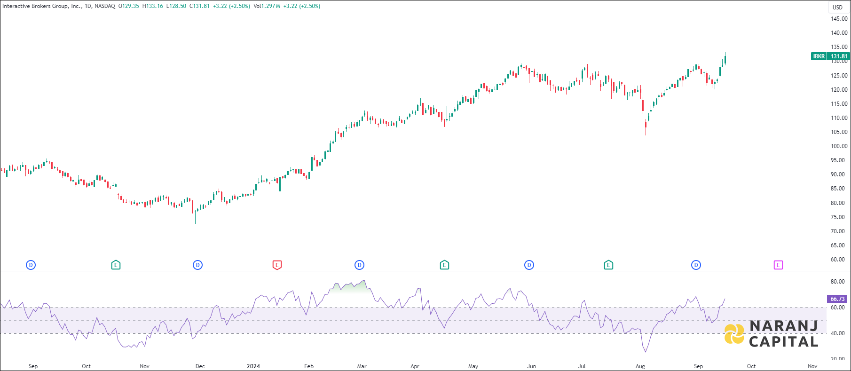The width and height of the screenshot is (851, 371).
Task: Click the IBKR symbol price label
Action: coord(819,56)
